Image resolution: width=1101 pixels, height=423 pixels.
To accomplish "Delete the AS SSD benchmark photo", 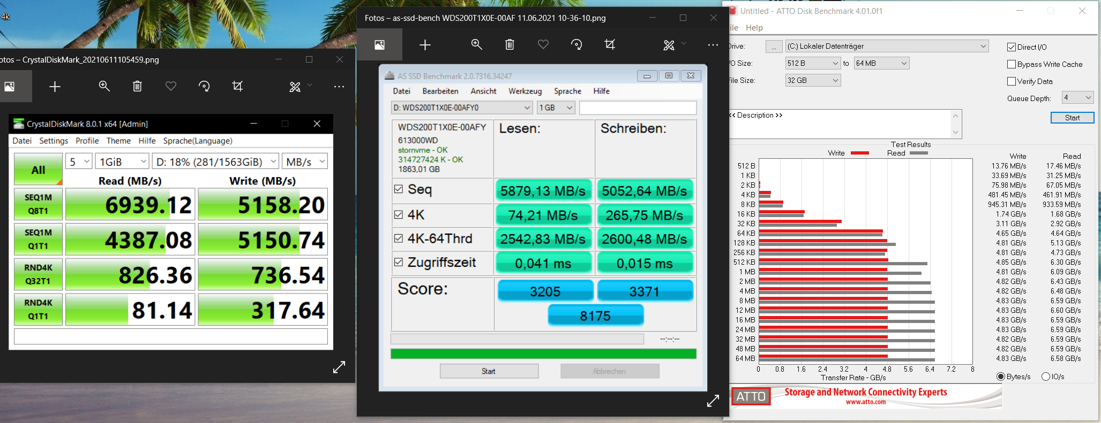I will (510, 45).
